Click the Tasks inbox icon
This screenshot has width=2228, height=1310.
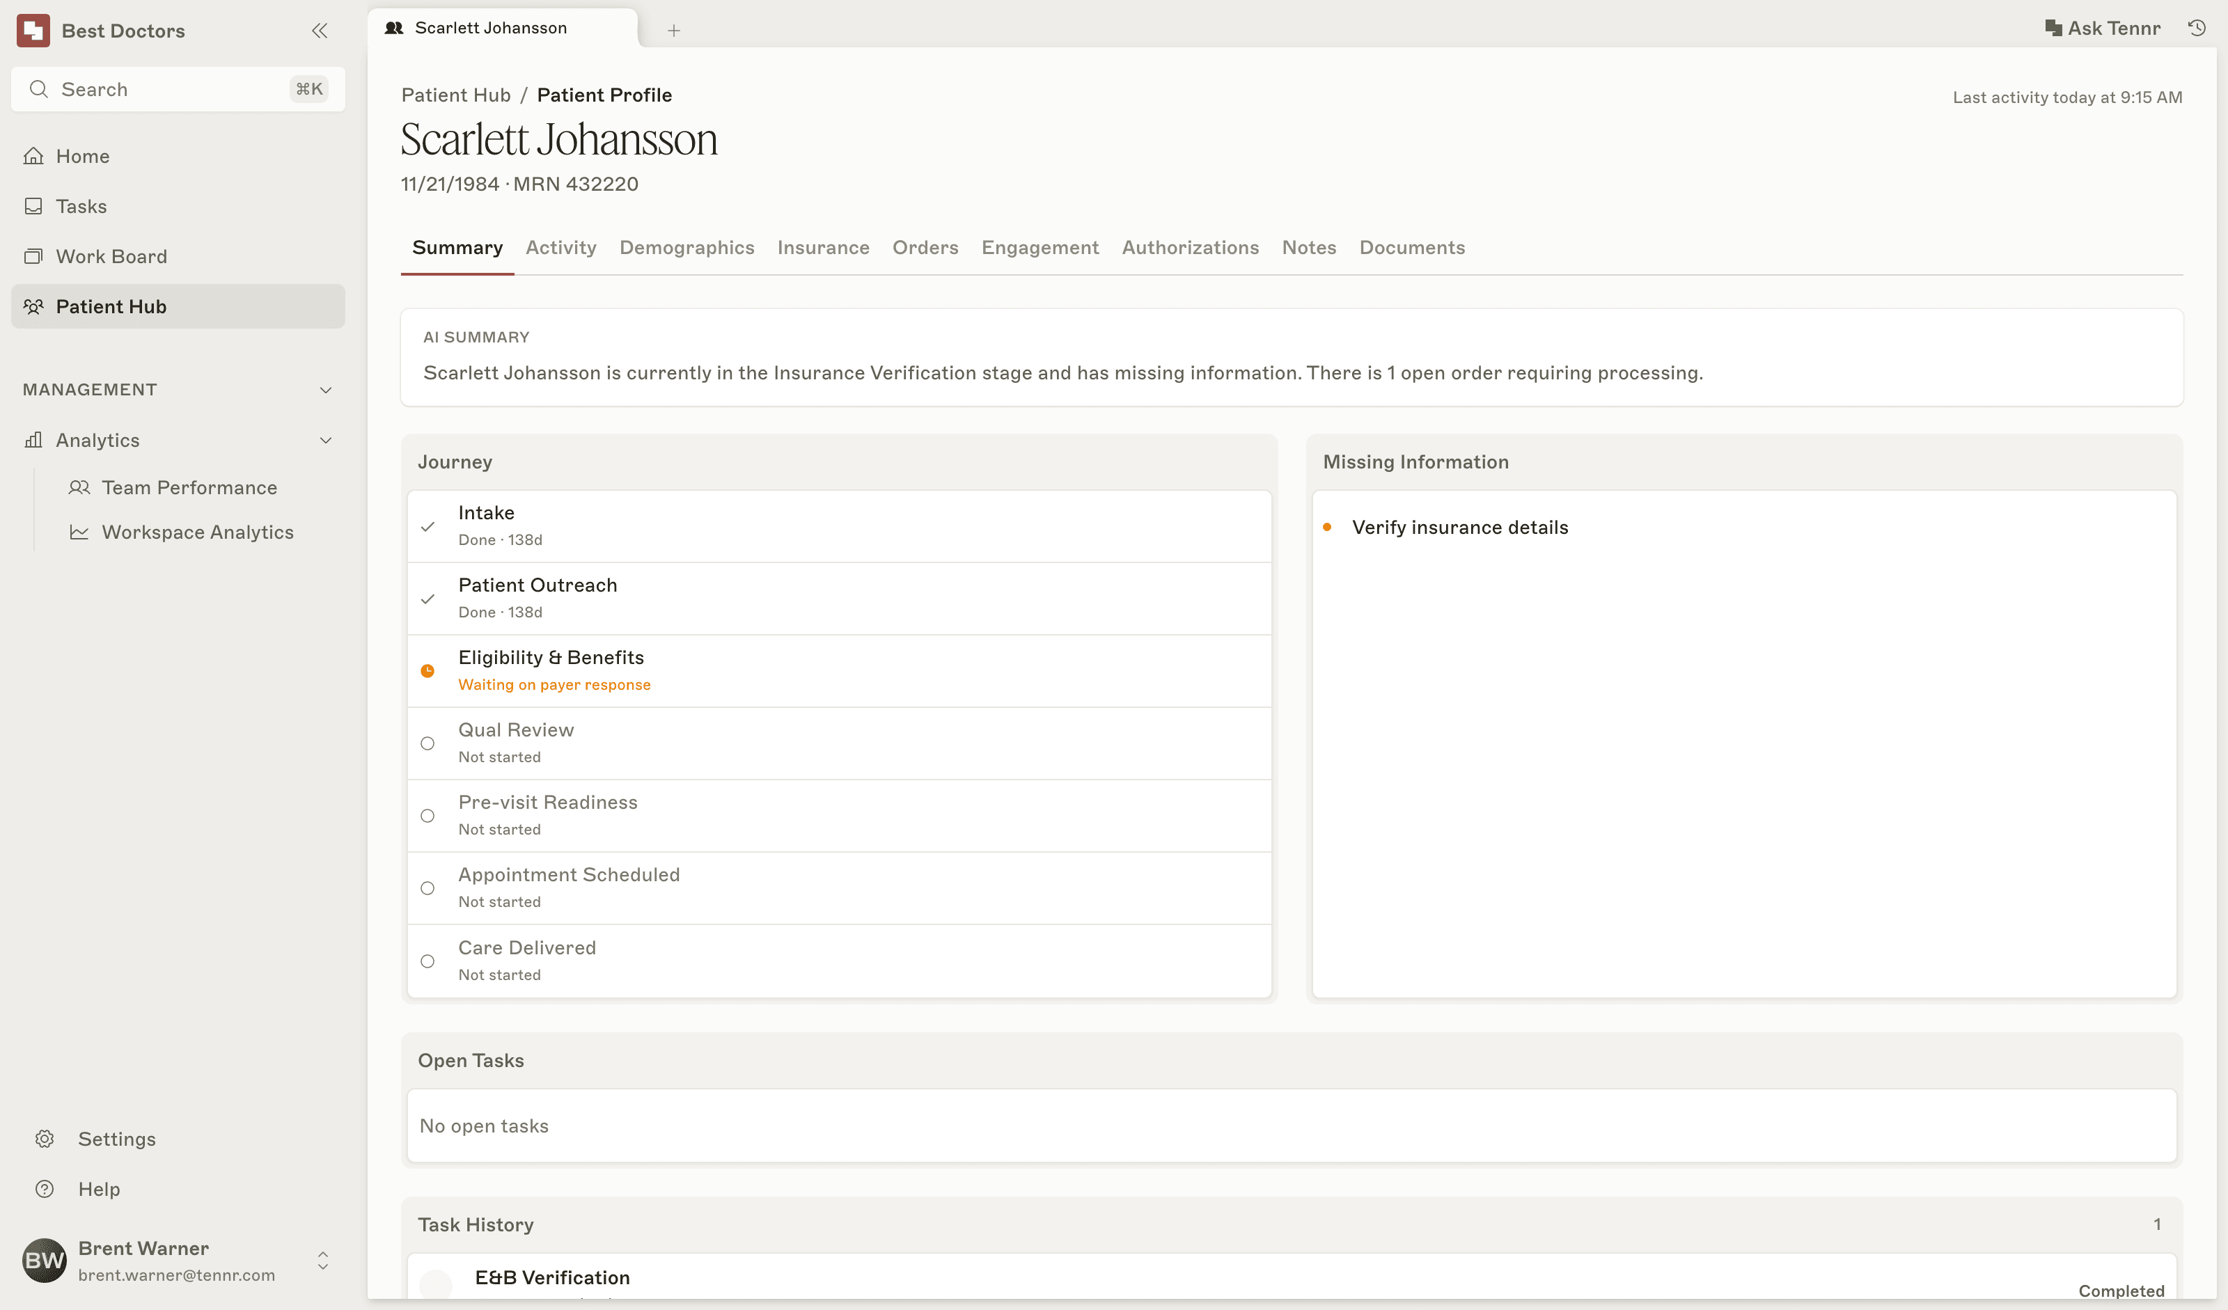[x=33, y=206]
